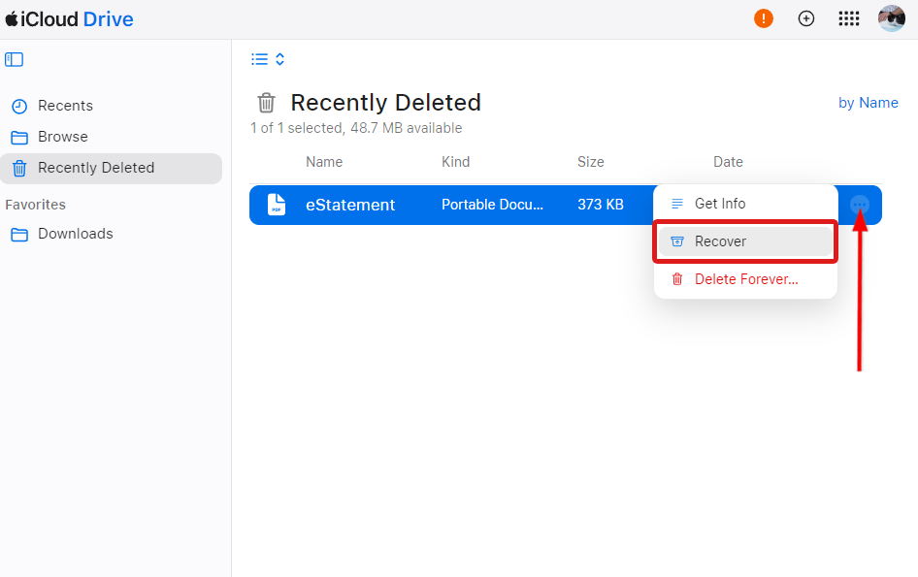Open the account profile avatar
The image size is (918, 577).
[892, 18]
